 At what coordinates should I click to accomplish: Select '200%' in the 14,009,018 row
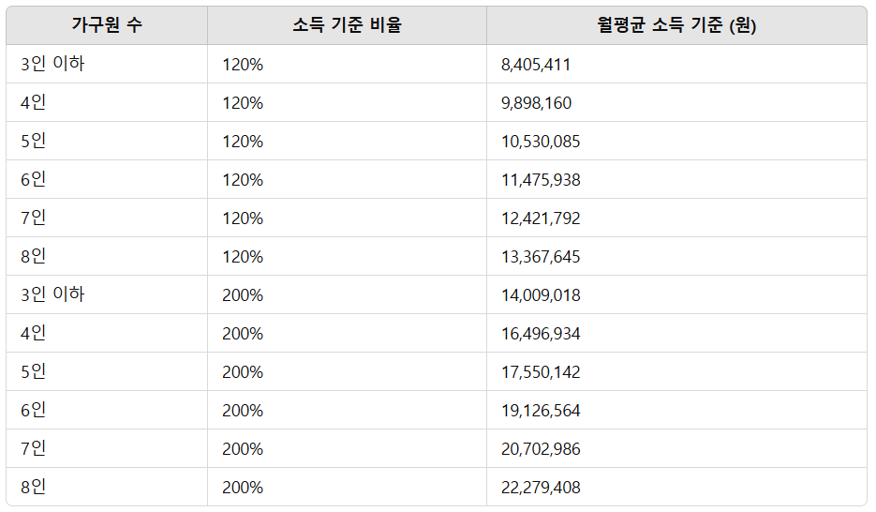(x=243, y=295)
